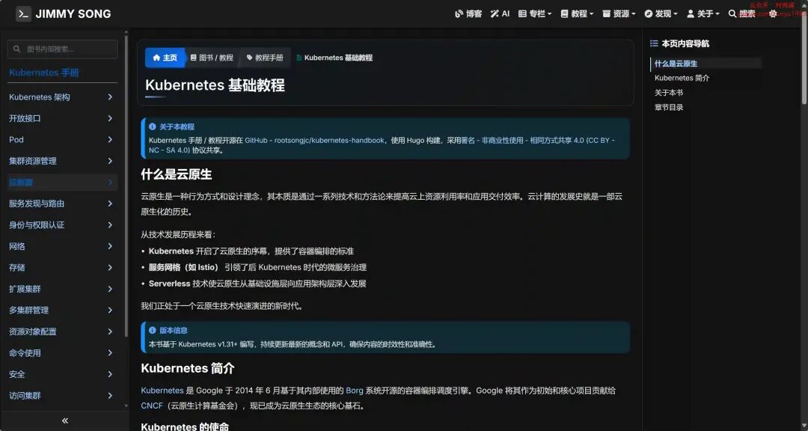Open the AI magic wand menu item
The image size is (808, 431).
500,14
